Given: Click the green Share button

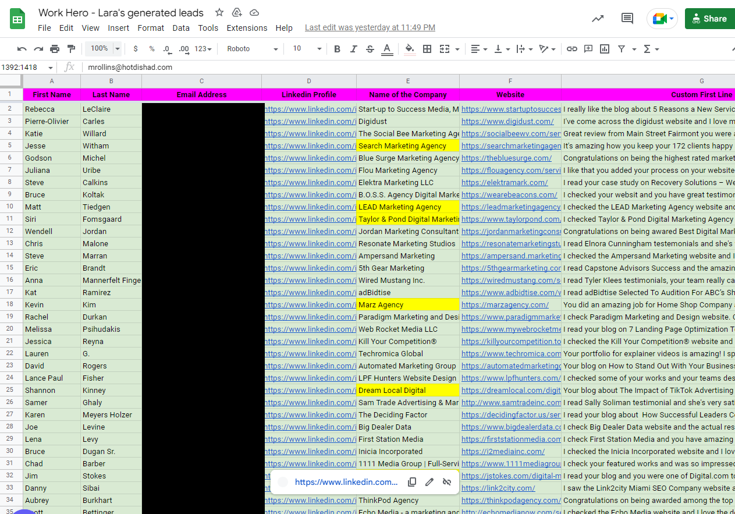Looking at the screenshot, I should (x=709, y=19).
